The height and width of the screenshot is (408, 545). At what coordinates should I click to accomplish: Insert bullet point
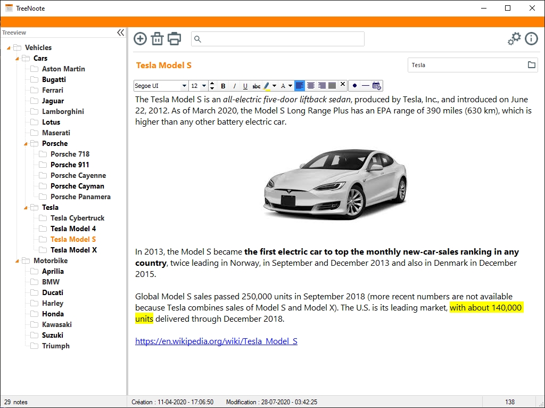[x=354, y=86]
